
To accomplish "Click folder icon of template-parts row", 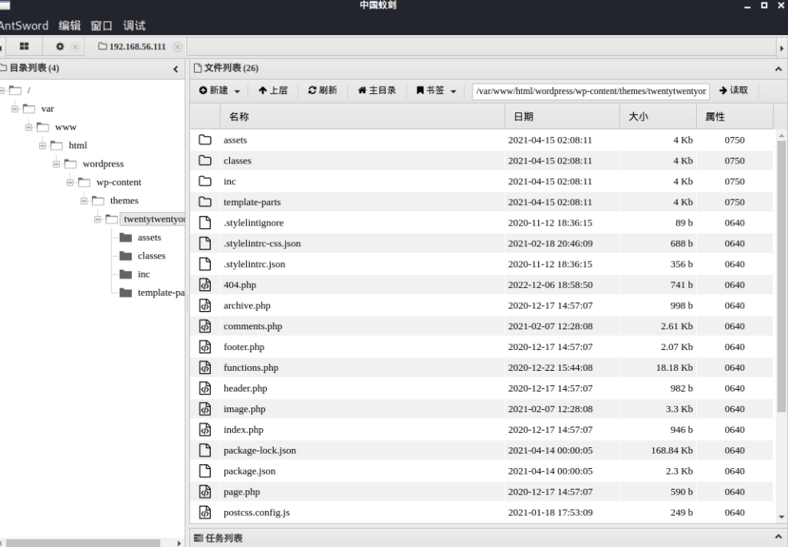I will [x=205, y=202].
